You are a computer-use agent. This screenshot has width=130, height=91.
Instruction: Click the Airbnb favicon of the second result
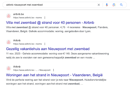9,42
